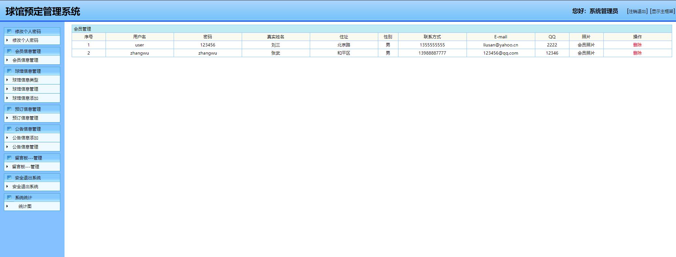
Task: Click the icon beside the 公告信息管理 section header
Action: click(9, 129)
